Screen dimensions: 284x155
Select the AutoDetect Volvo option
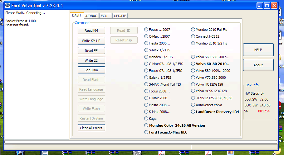click(x=207, y=105)
